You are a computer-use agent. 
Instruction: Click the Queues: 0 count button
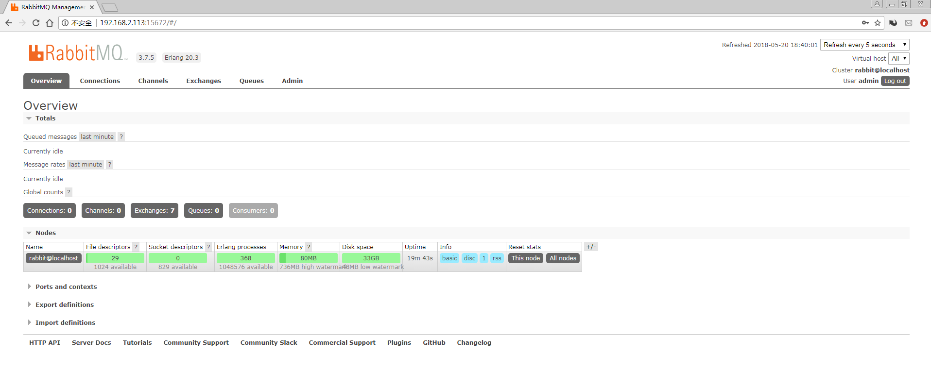[204, 211]
